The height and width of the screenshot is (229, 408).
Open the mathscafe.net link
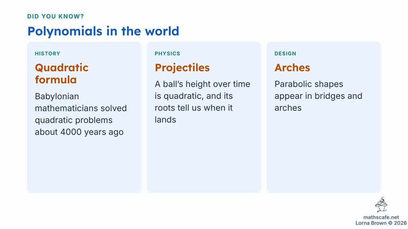(x=381, y=218)
